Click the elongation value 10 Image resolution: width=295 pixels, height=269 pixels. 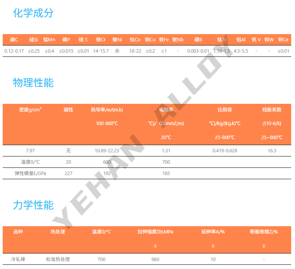tap(213, 260)
